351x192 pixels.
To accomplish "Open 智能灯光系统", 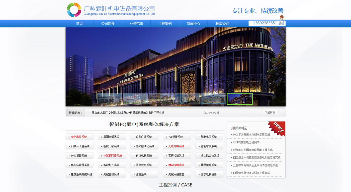I will pos(112,165).
